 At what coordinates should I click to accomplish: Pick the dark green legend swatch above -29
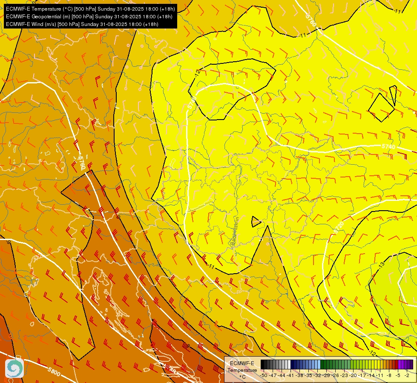point(325,364)
